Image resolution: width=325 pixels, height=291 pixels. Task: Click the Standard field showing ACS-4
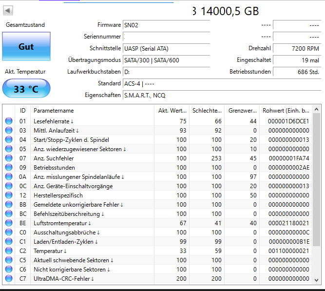pos(222,83)
